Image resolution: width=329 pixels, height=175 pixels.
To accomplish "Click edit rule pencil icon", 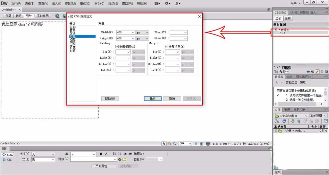I will point(317,72).
